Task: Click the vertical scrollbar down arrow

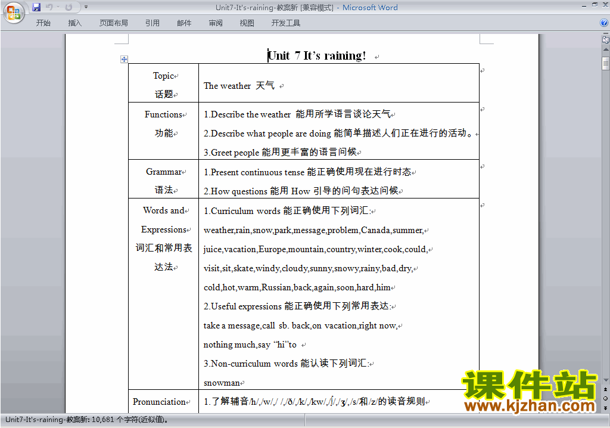Action: pyautogui.click(x=606, y=380)
